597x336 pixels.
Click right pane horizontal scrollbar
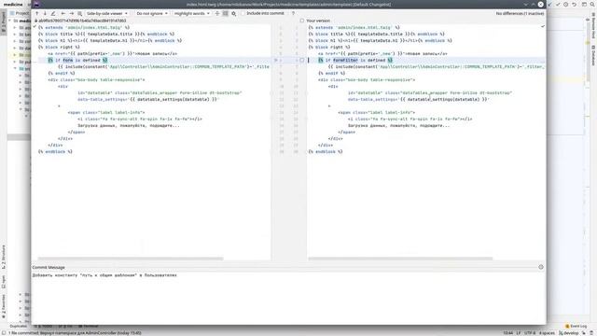coord(400,259)
